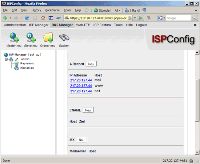Click the green Go arrow beside URL
Viewport: 200px width, 164px height.
click(141, 18)
